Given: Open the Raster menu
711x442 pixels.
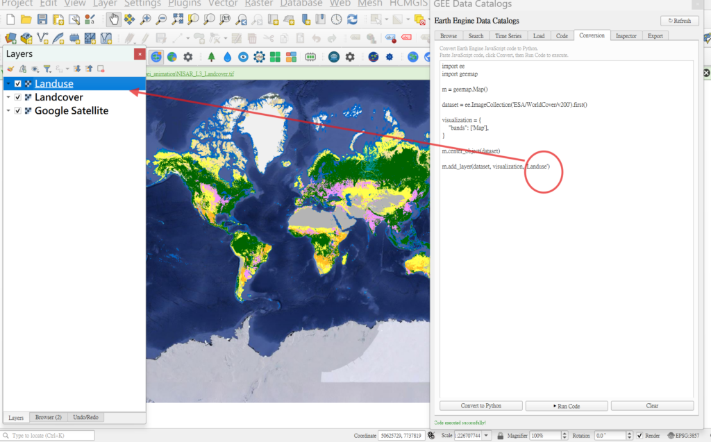Looking at the screenshot, I should (x=258, y=4).
